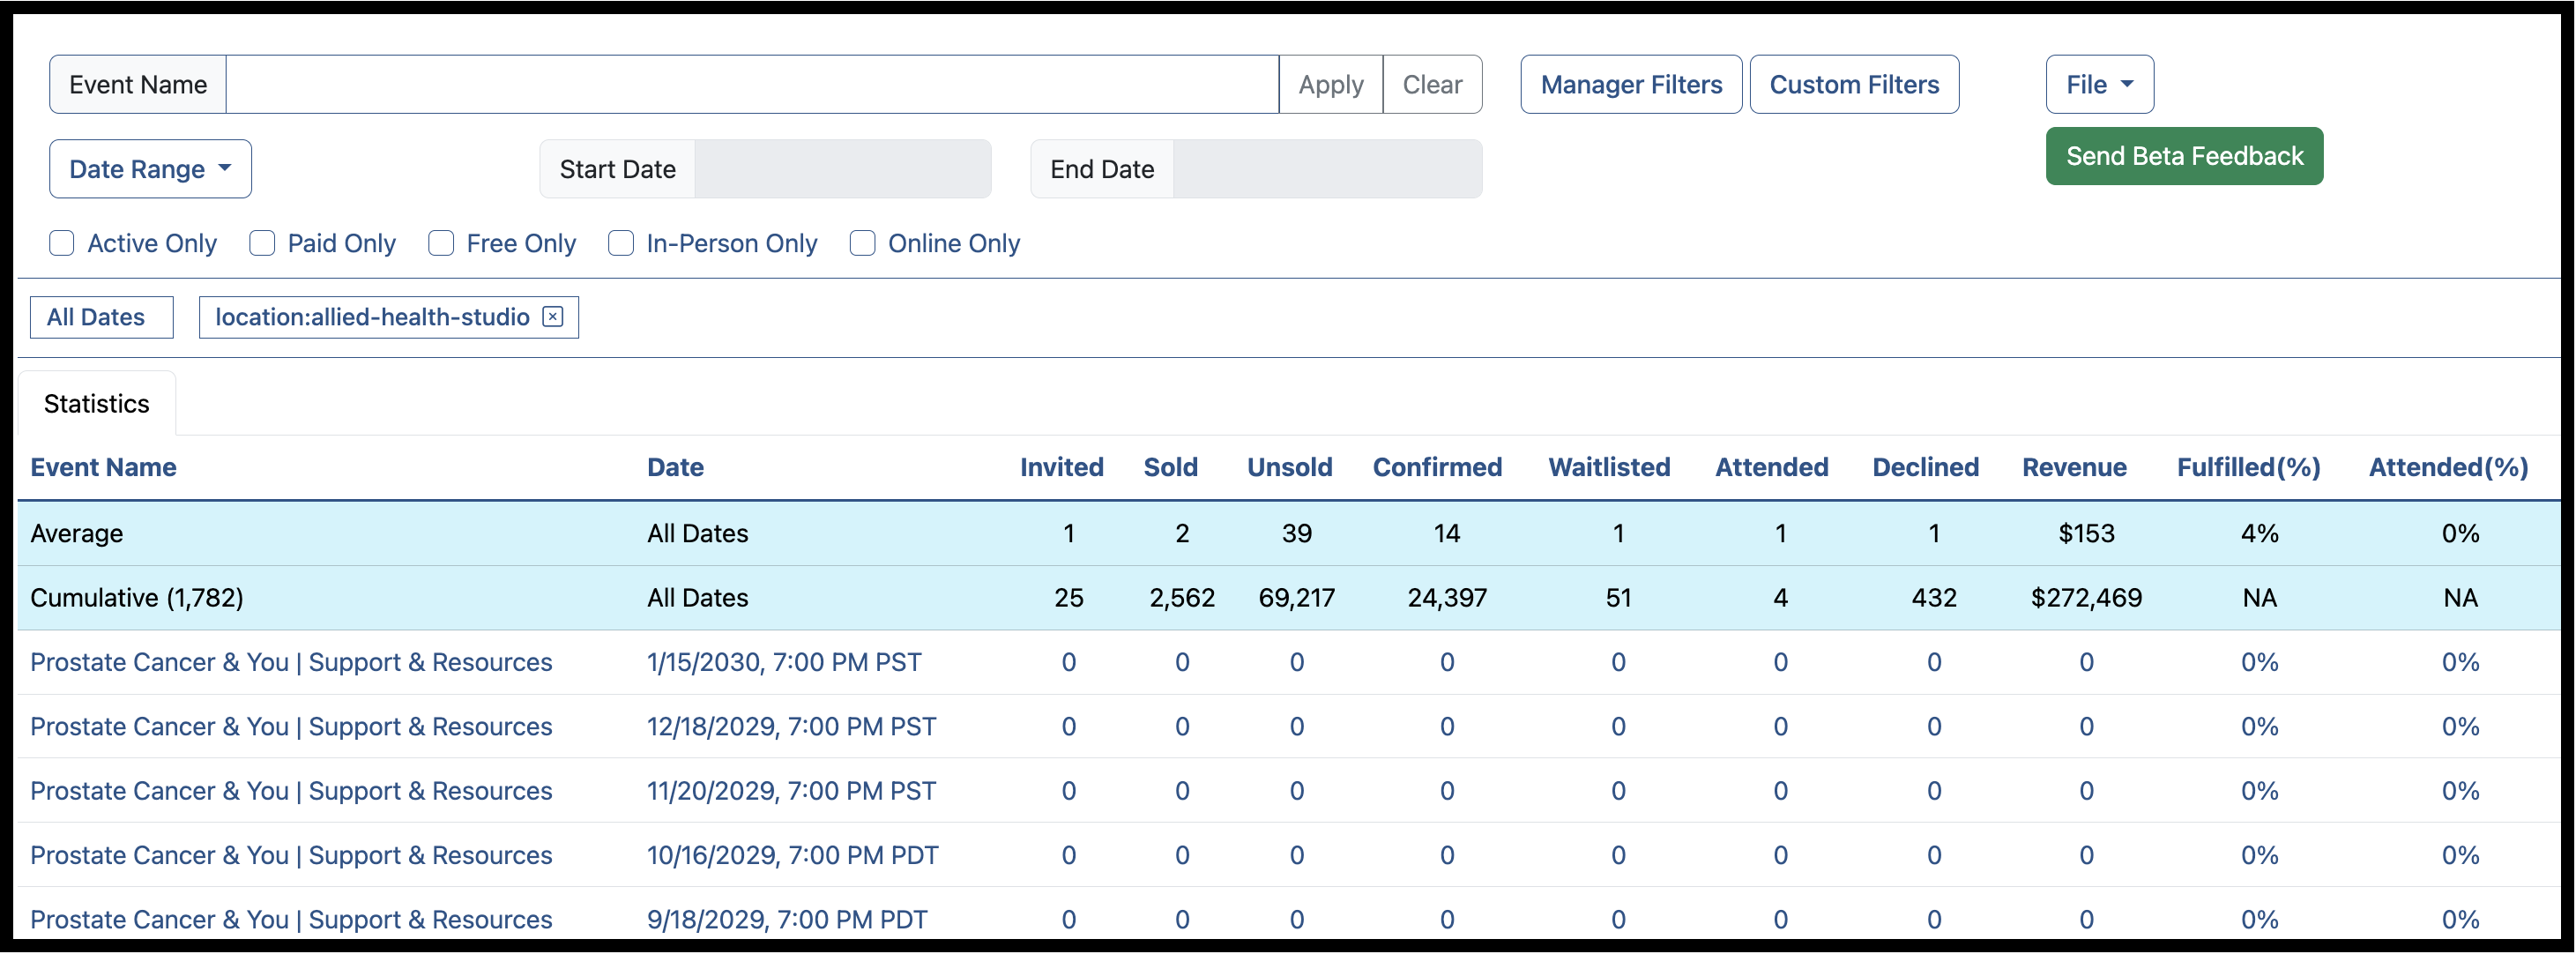Send Beta Feedback via green button
This screenshot has height=954, width=2576.
click(2184, 156)
